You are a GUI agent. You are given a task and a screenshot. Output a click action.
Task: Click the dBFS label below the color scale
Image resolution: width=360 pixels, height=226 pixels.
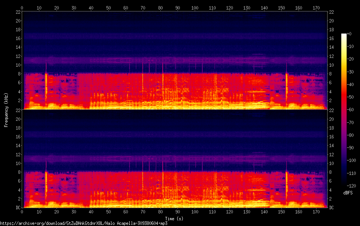pyautogui.click(x=348, y=193)
